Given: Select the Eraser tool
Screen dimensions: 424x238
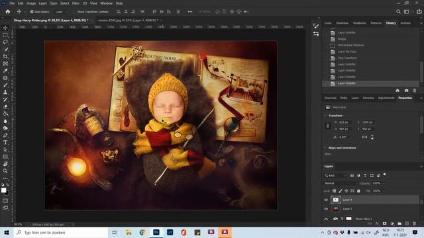Looking at the screenshot, I should (5, 106).
